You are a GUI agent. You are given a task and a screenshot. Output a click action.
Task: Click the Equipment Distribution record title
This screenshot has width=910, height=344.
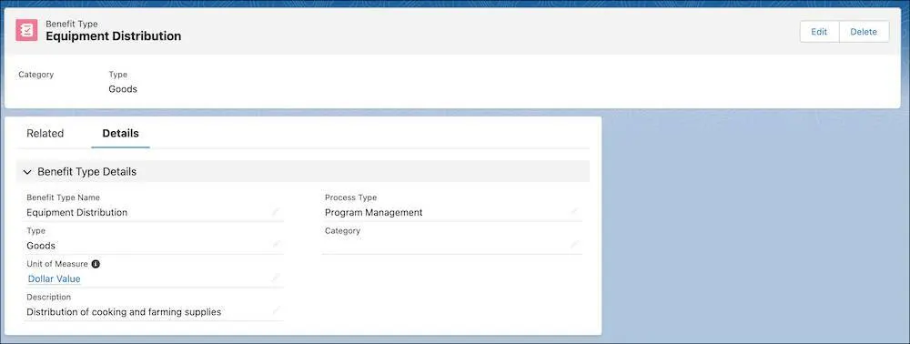coord(114,36)
